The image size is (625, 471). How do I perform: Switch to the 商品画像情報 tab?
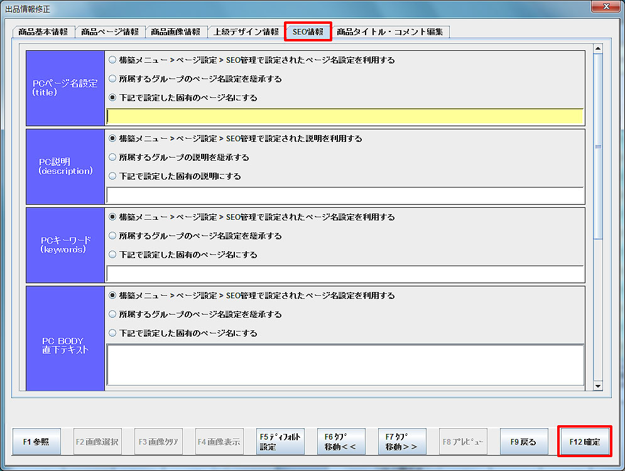click(x=176, y=31)
